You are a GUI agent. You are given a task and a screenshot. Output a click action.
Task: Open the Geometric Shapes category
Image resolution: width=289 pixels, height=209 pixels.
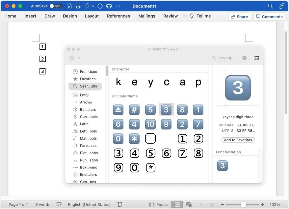[84, 181]
